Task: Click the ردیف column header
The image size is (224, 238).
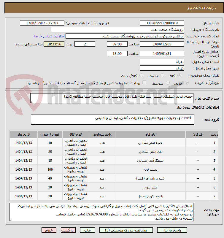Action: pyautogui.click(x=214, y=134)
